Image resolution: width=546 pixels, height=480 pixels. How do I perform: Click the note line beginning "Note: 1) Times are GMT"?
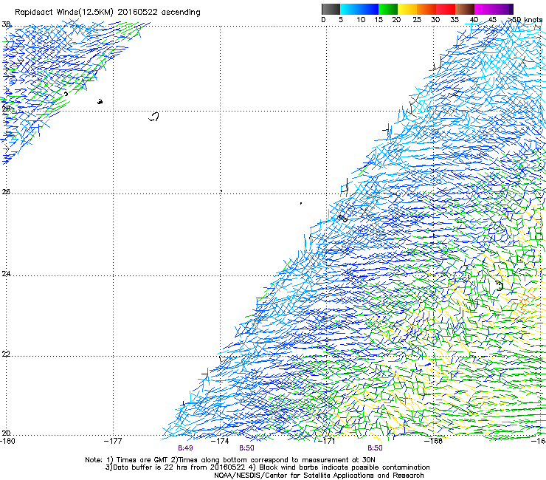[230, 460]
